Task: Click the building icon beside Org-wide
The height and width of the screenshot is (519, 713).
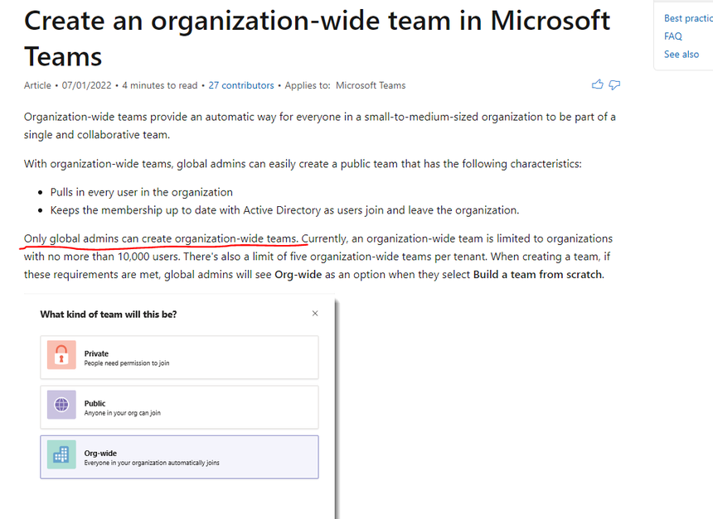Action: click(61, 455)
